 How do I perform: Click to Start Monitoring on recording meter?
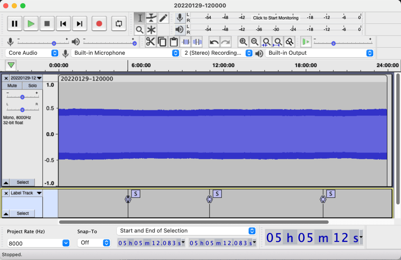(x=276, y=18)
